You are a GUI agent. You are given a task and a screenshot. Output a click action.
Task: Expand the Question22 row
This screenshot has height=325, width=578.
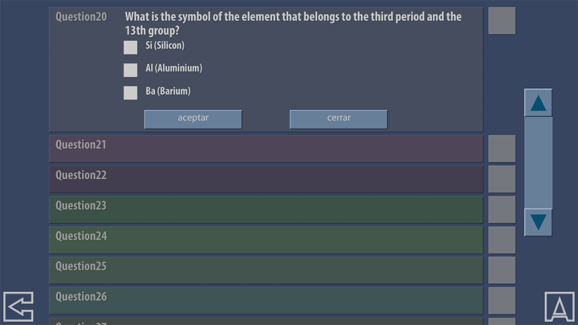[266, 179]
